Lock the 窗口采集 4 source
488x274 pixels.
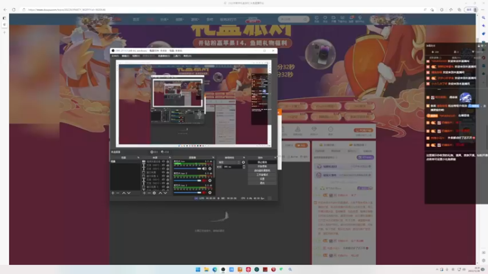click(168, 176)
